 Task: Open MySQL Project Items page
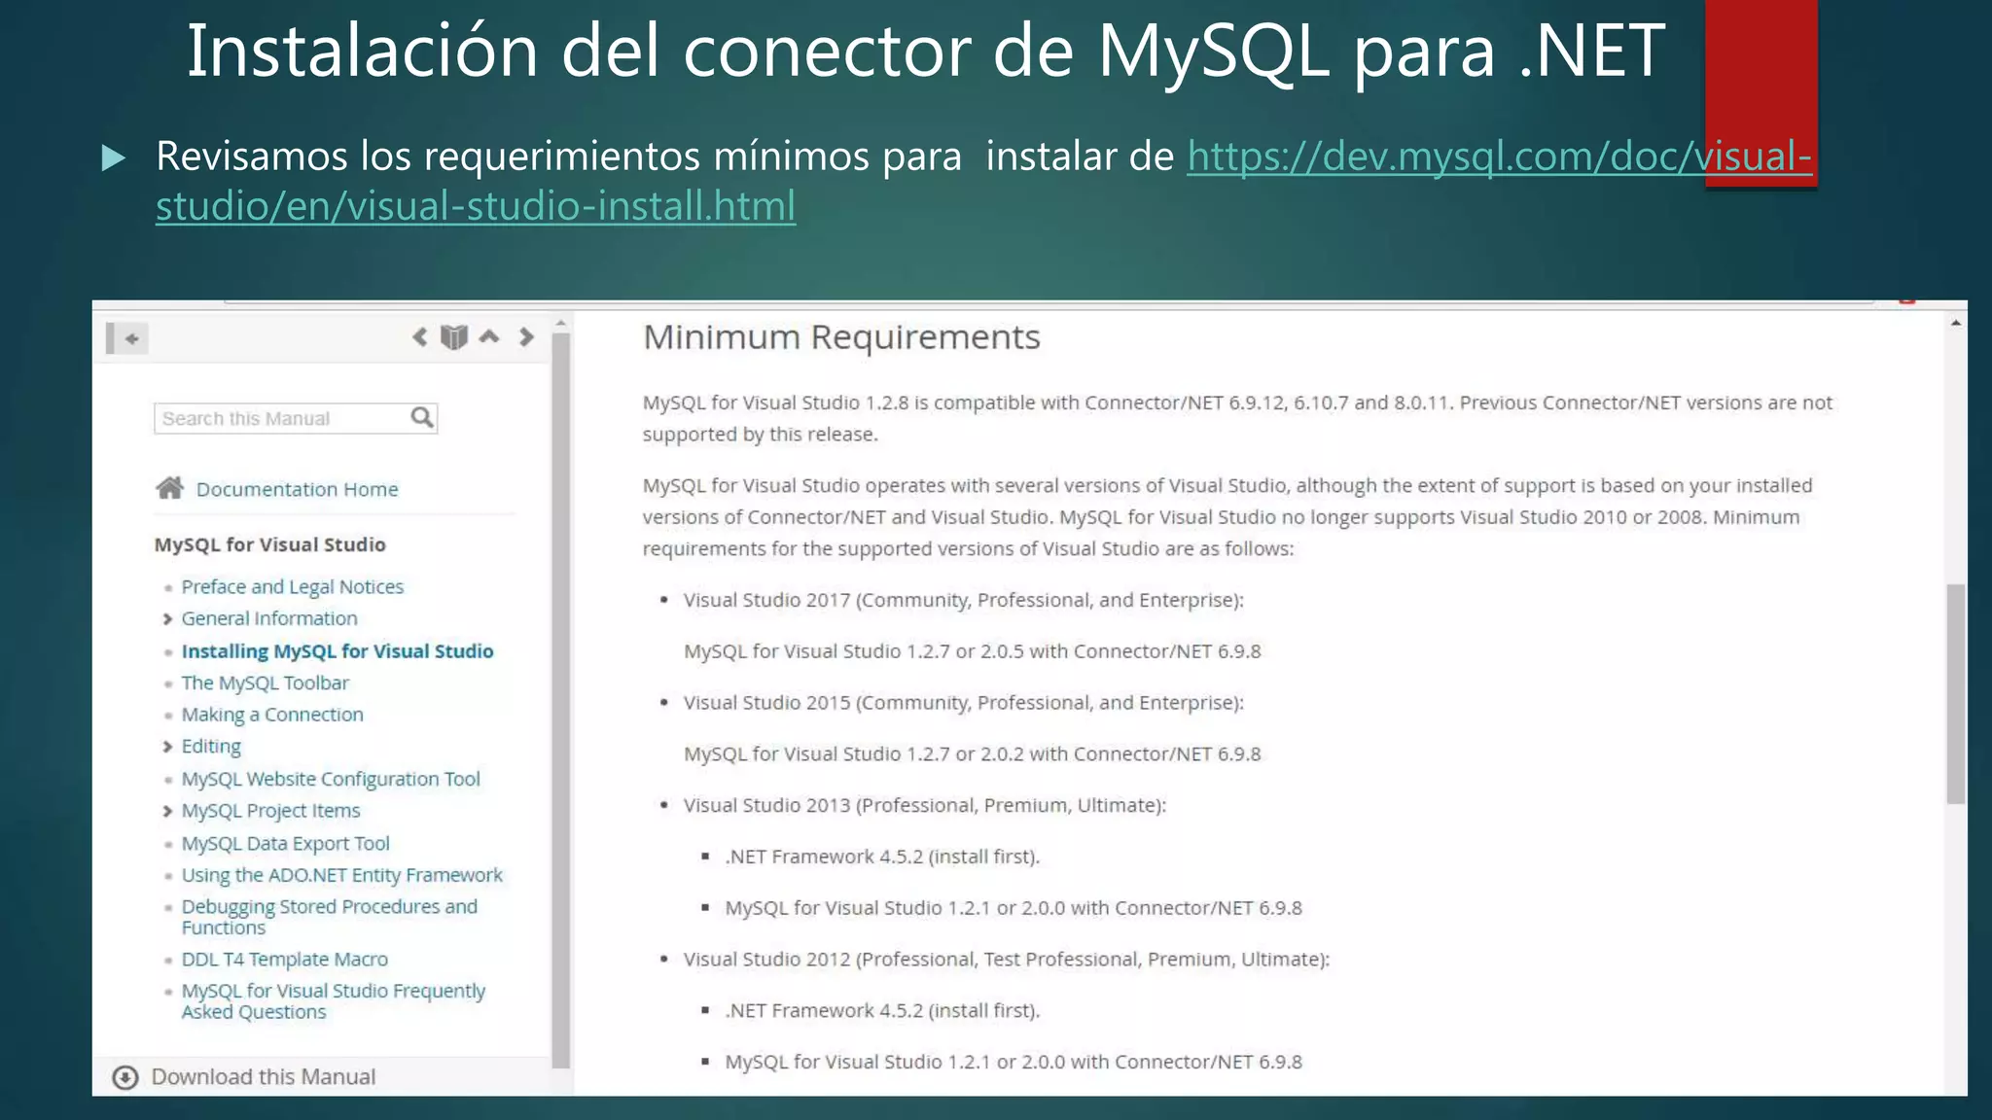(270, 811)
